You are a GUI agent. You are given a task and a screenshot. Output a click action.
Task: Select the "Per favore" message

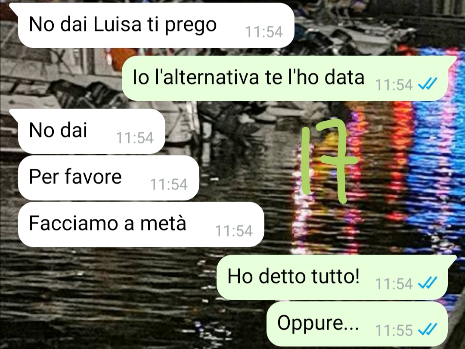(108, 178)
